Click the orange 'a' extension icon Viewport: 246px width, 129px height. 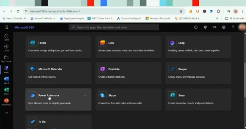point(191,11)
